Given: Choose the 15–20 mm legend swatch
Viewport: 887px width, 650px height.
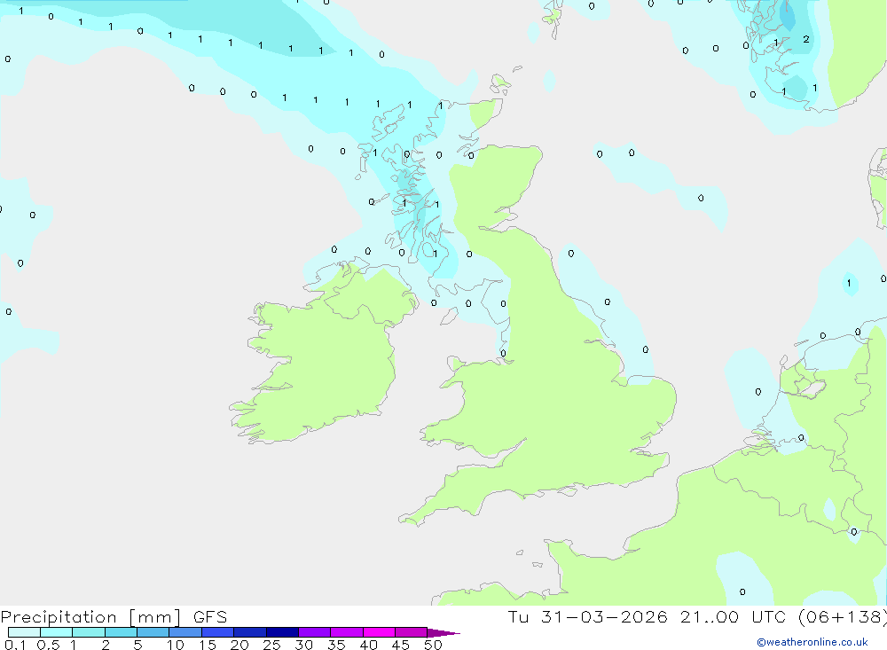Looking at the screenshot, I should point(217,632).
